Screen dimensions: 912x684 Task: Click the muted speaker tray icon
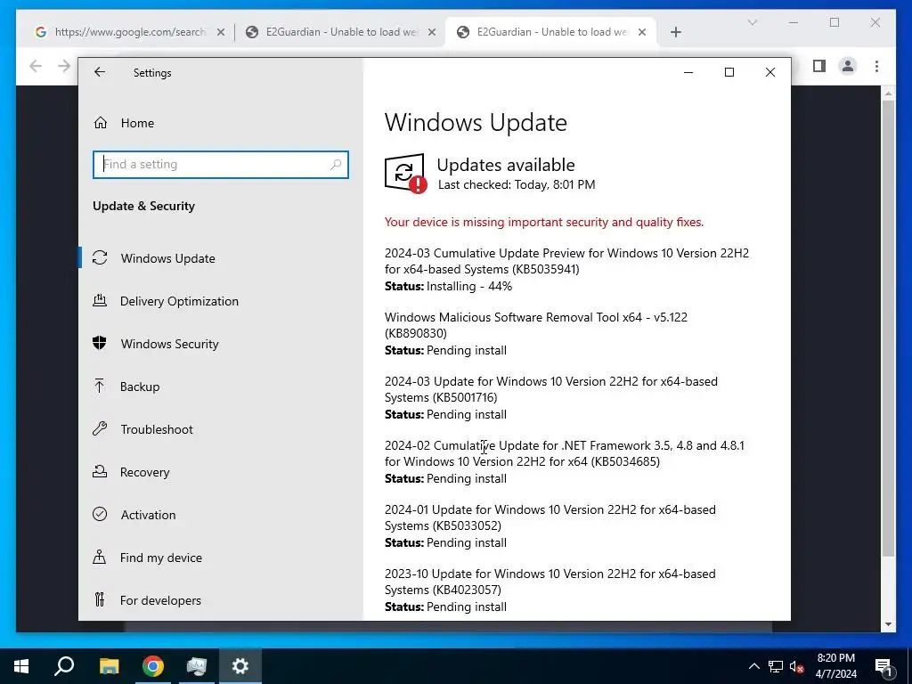coord(797,666)
